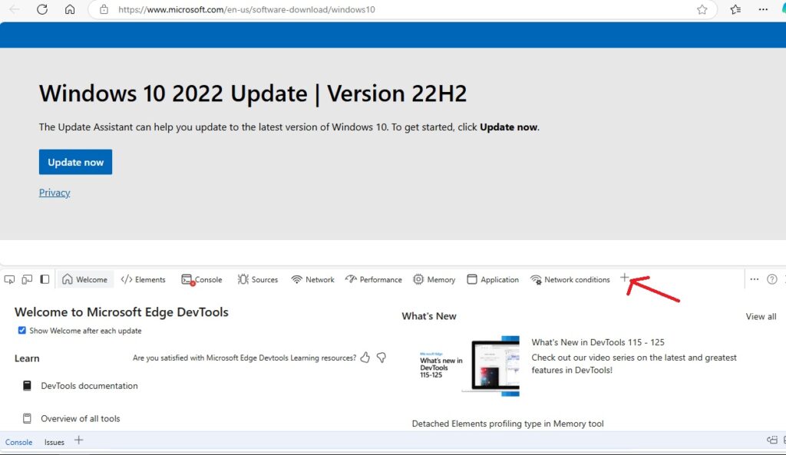786x455 pixels.
Task: Add page to favorites star icon
Action: 702,9
